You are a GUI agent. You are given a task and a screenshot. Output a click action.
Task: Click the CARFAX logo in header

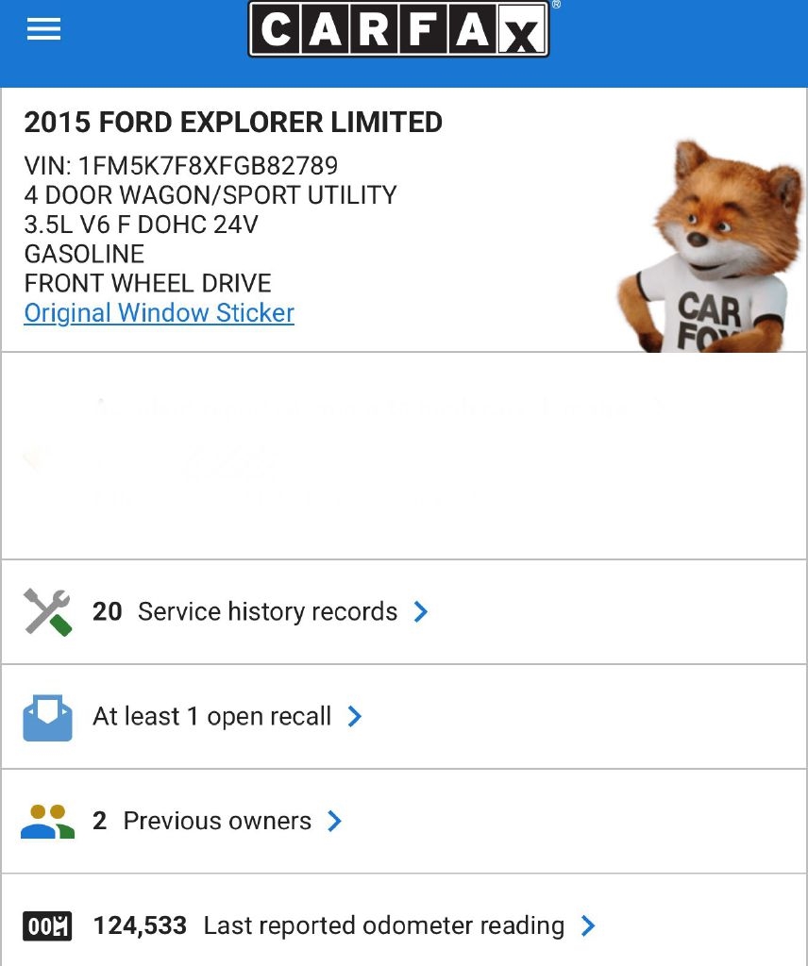coord(397,30)
